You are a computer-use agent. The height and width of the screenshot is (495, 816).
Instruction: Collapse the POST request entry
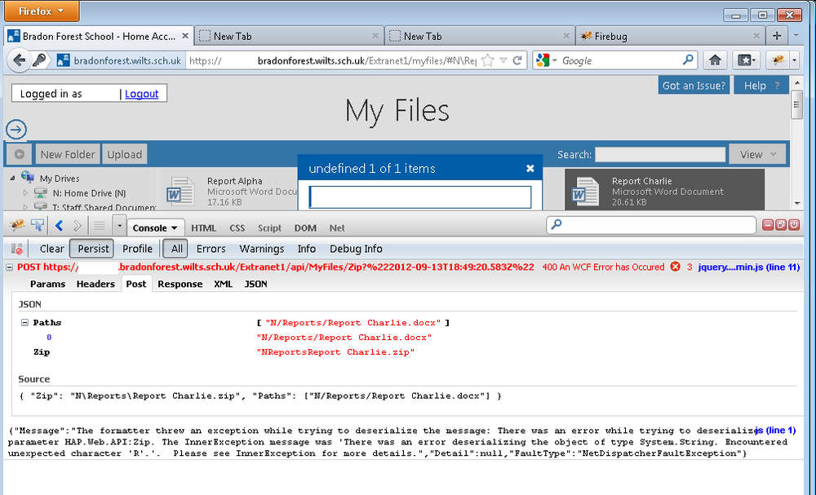9,267
